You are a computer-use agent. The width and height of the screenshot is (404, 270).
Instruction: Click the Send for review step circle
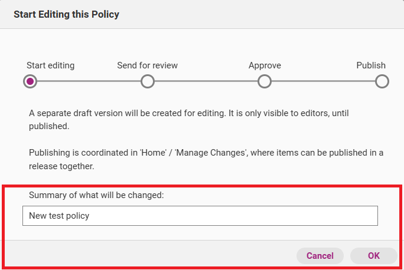coord(148,81)
